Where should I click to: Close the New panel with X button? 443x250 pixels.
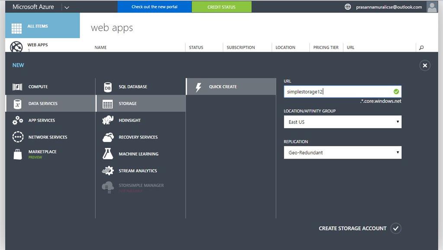click(x=425, y=65)
